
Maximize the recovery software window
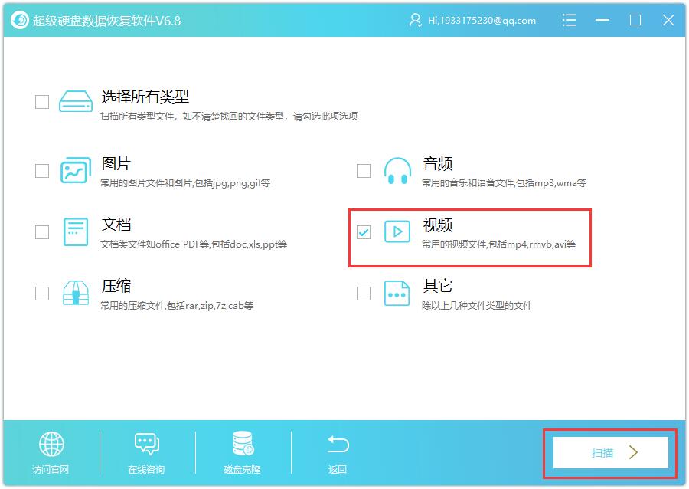coord(635,20)
